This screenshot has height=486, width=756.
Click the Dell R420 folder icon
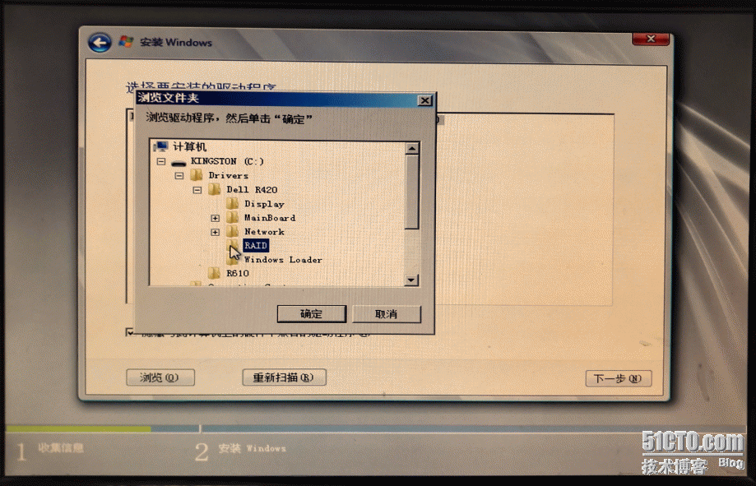[214, 190]
